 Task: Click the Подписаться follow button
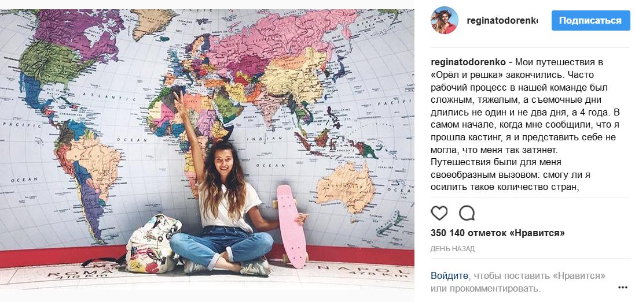click(x=590, y=21)
